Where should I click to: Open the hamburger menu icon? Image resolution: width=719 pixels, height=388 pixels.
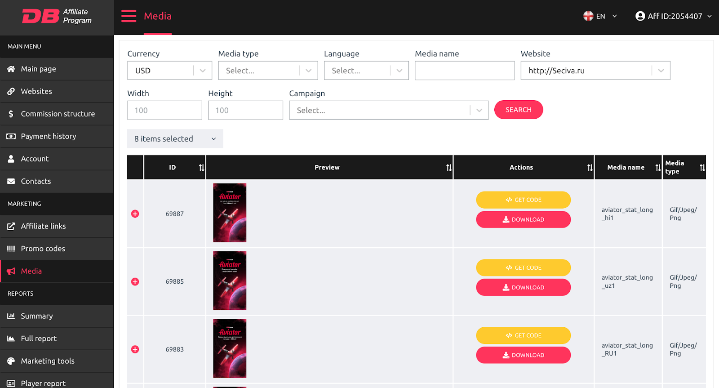click(129, 16)
